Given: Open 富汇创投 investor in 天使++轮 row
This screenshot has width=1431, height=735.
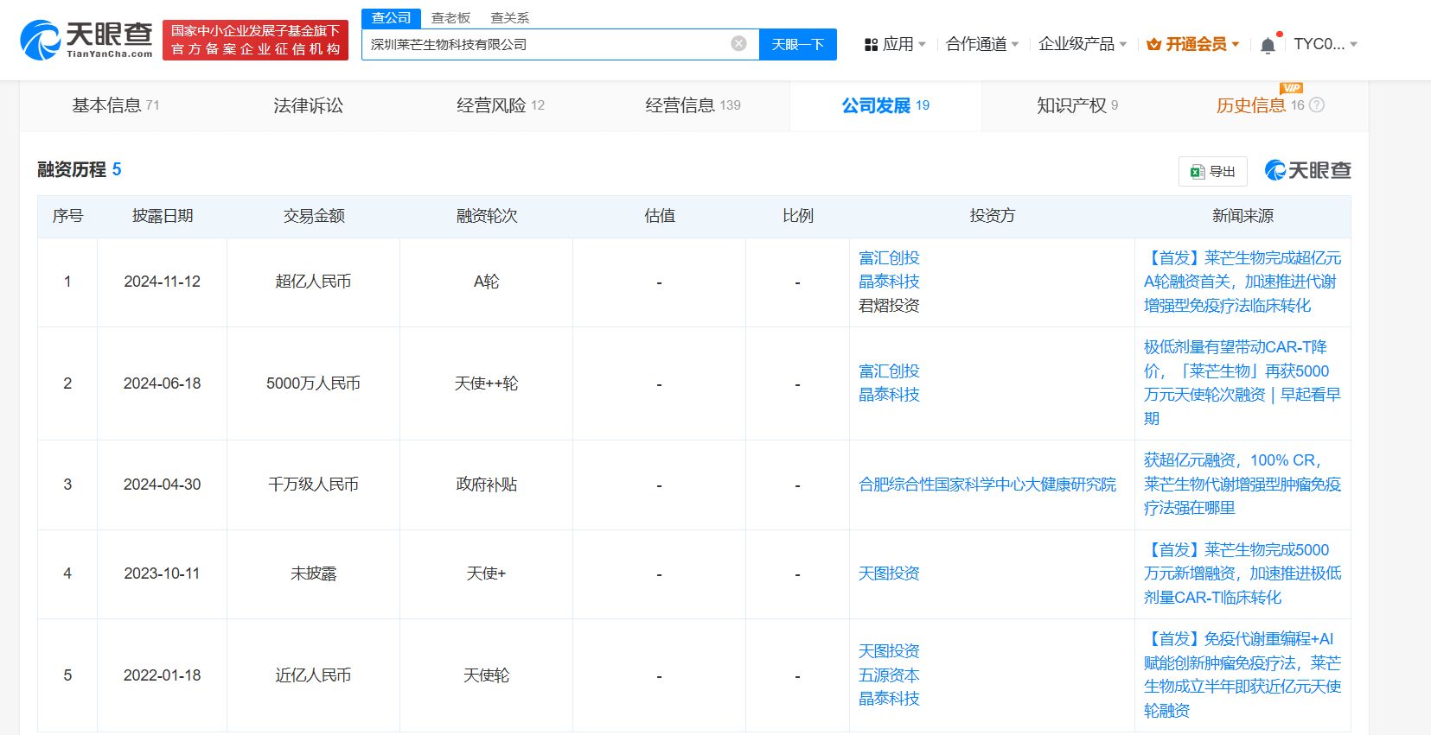Looking at the screenshot, I should (889, 371).
